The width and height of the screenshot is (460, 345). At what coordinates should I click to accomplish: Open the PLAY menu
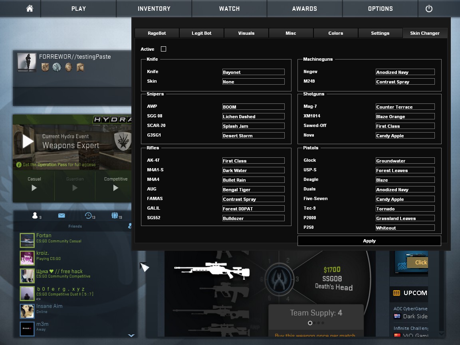pos(79,8)
